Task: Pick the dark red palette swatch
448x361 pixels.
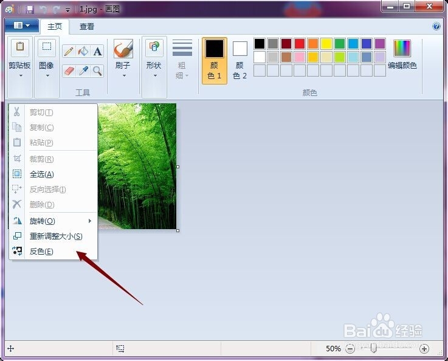Action: coord(286,44)
